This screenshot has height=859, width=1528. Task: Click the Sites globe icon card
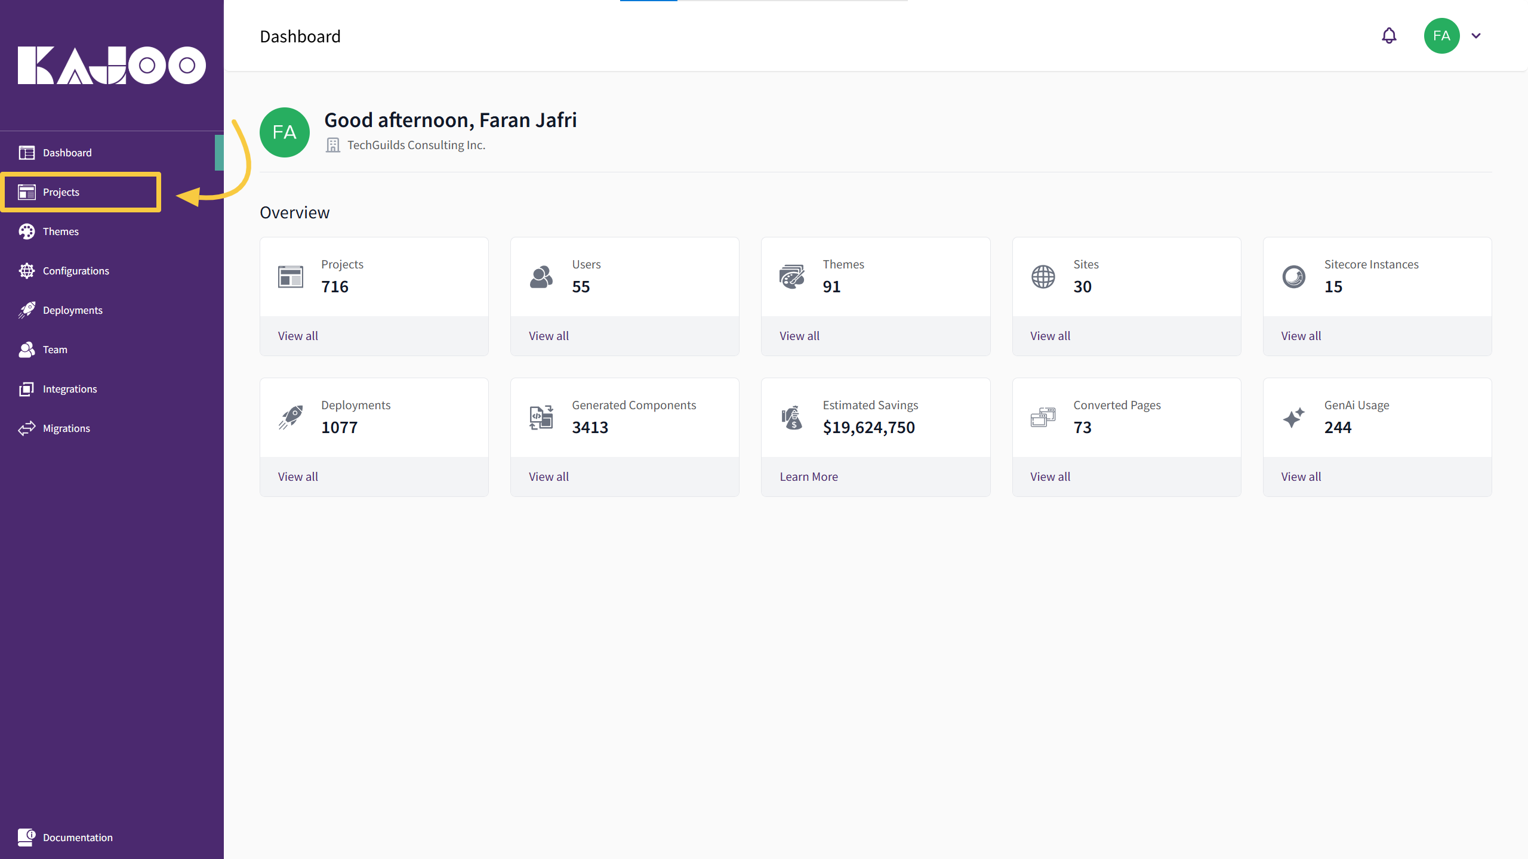[1043, 277]
